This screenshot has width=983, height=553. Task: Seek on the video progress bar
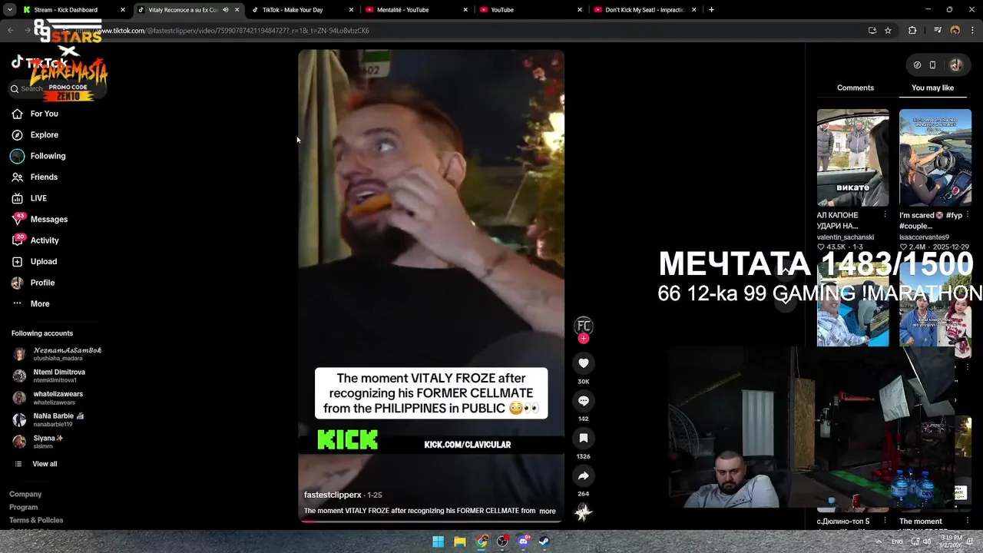[x=431, y=521]
